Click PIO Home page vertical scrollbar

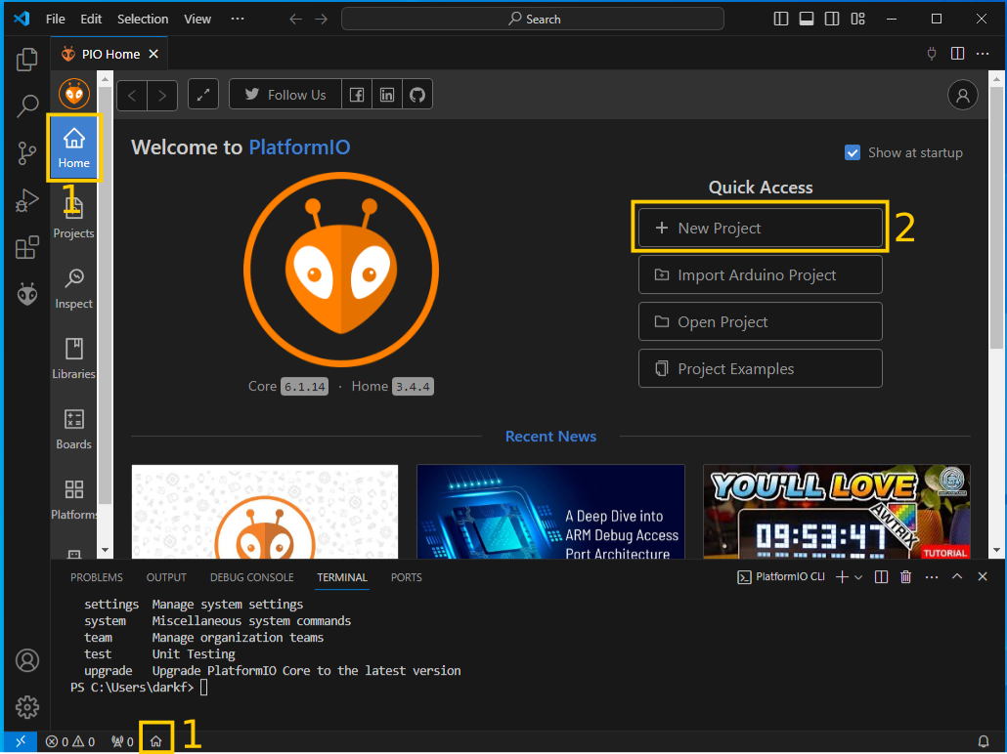point(996,218)
